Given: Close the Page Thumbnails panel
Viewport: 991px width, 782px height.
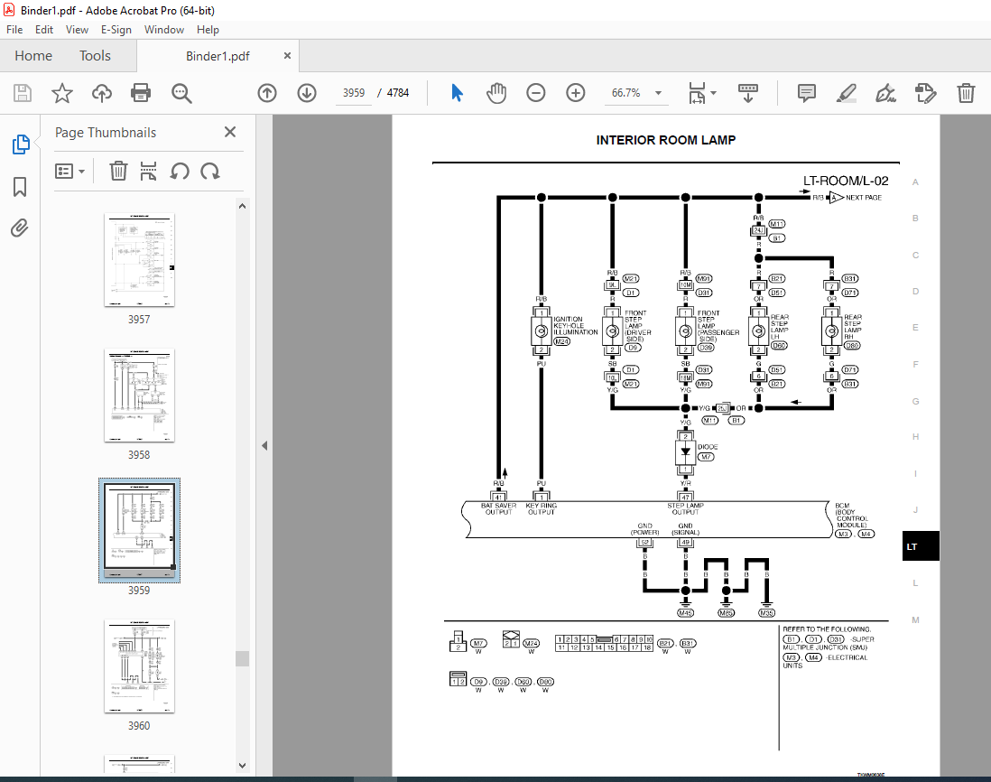Looking at the screenshot, I should coord(230,132).
